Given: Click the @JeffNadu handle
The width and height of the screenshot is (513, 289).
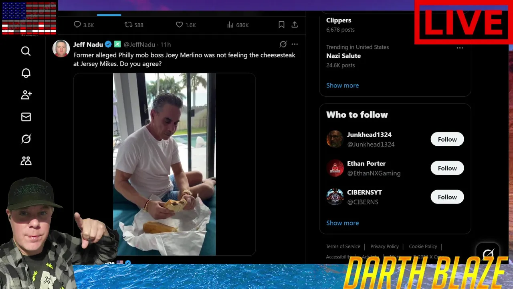Looking at the screenshot, I should click(x=139, y=45).
